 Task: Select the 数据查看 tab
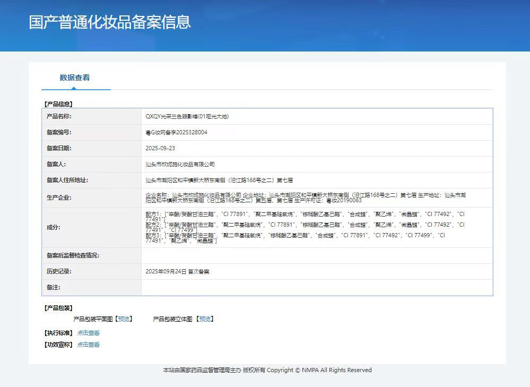pos(75,78)
